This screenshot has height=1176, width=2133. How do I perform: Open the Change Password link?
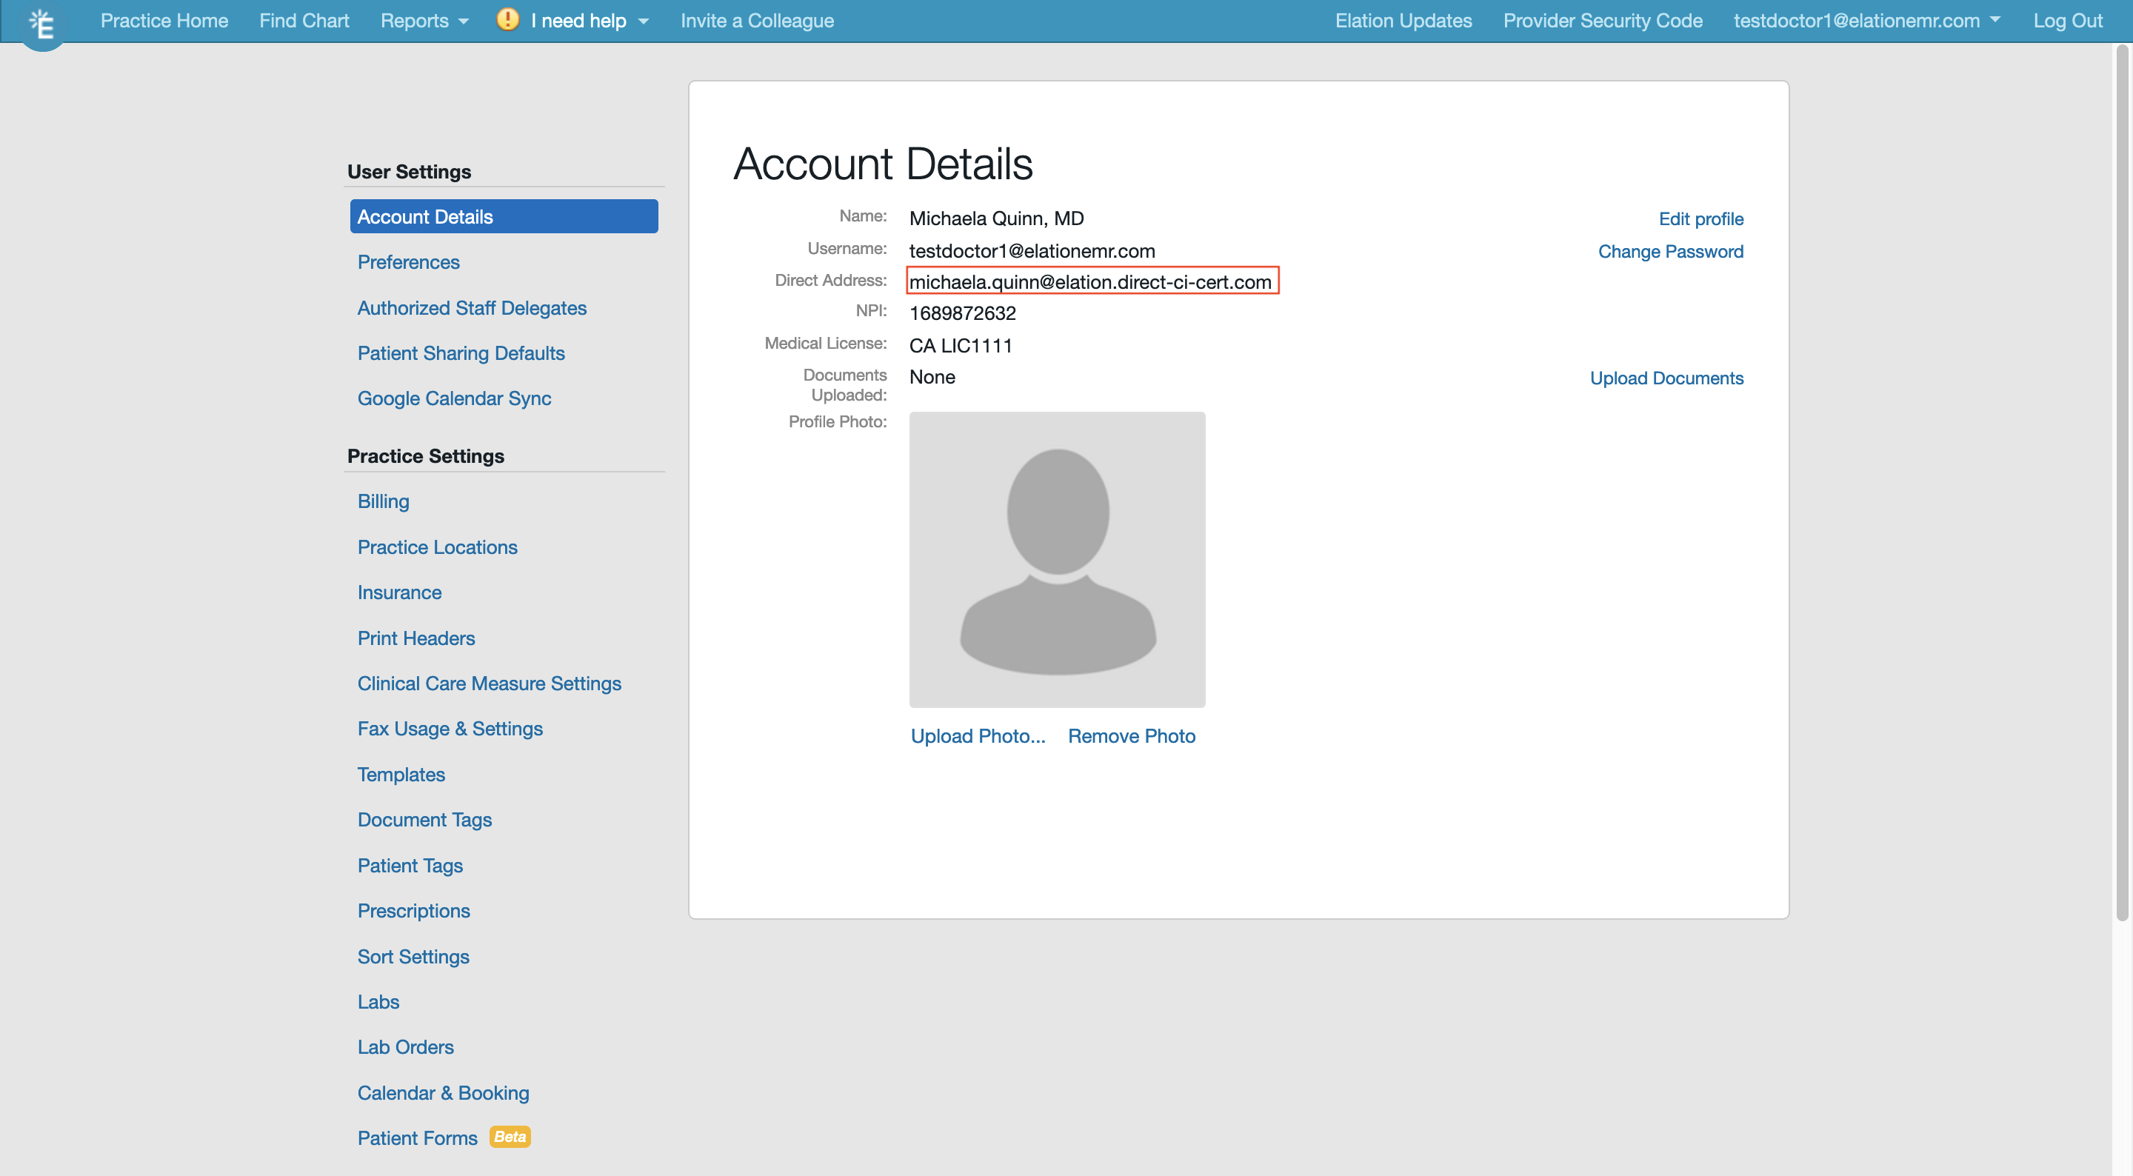[x=1670, y=251]
